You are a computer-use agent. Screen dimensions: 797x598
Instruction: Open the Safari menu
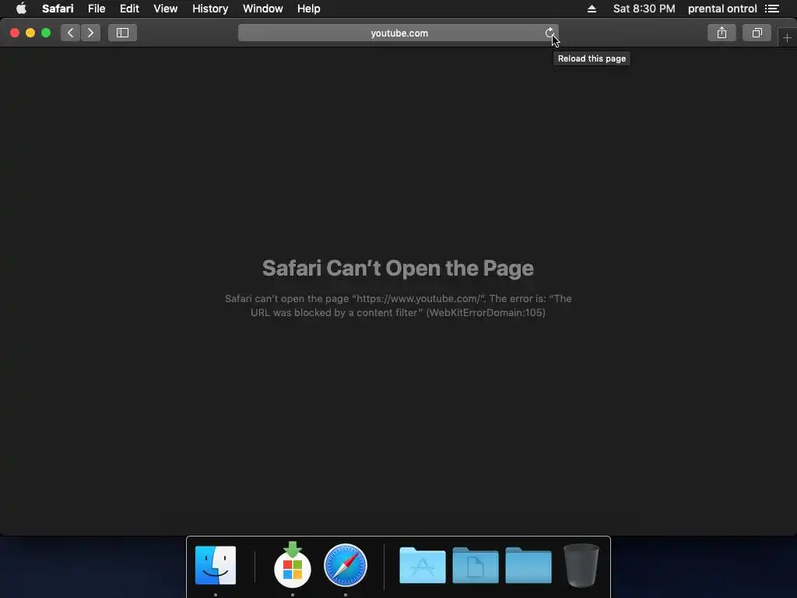point(58,9)
